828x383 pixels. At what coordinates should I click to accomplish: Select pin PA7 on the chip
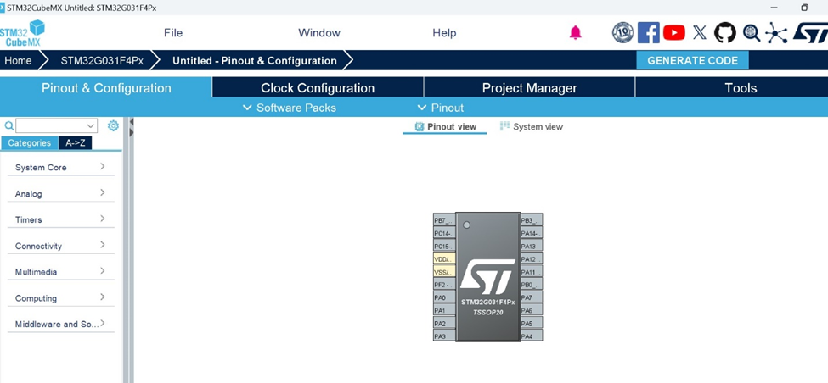(x=532, y=297)
